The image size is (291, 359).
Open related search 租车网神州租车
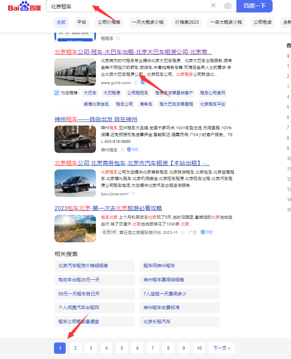(x=179, y=266)
